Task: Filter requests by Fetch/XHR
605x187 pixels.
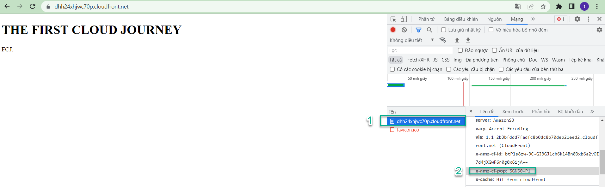Action: coord(418,60)
